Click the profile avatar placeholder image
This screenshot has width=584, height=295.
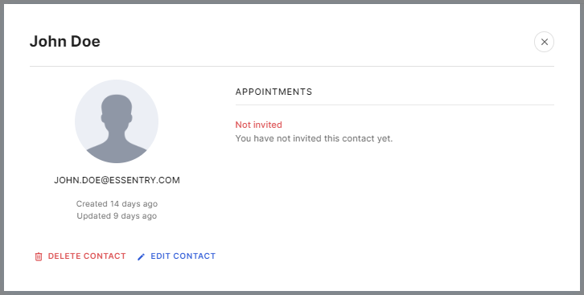117,121
